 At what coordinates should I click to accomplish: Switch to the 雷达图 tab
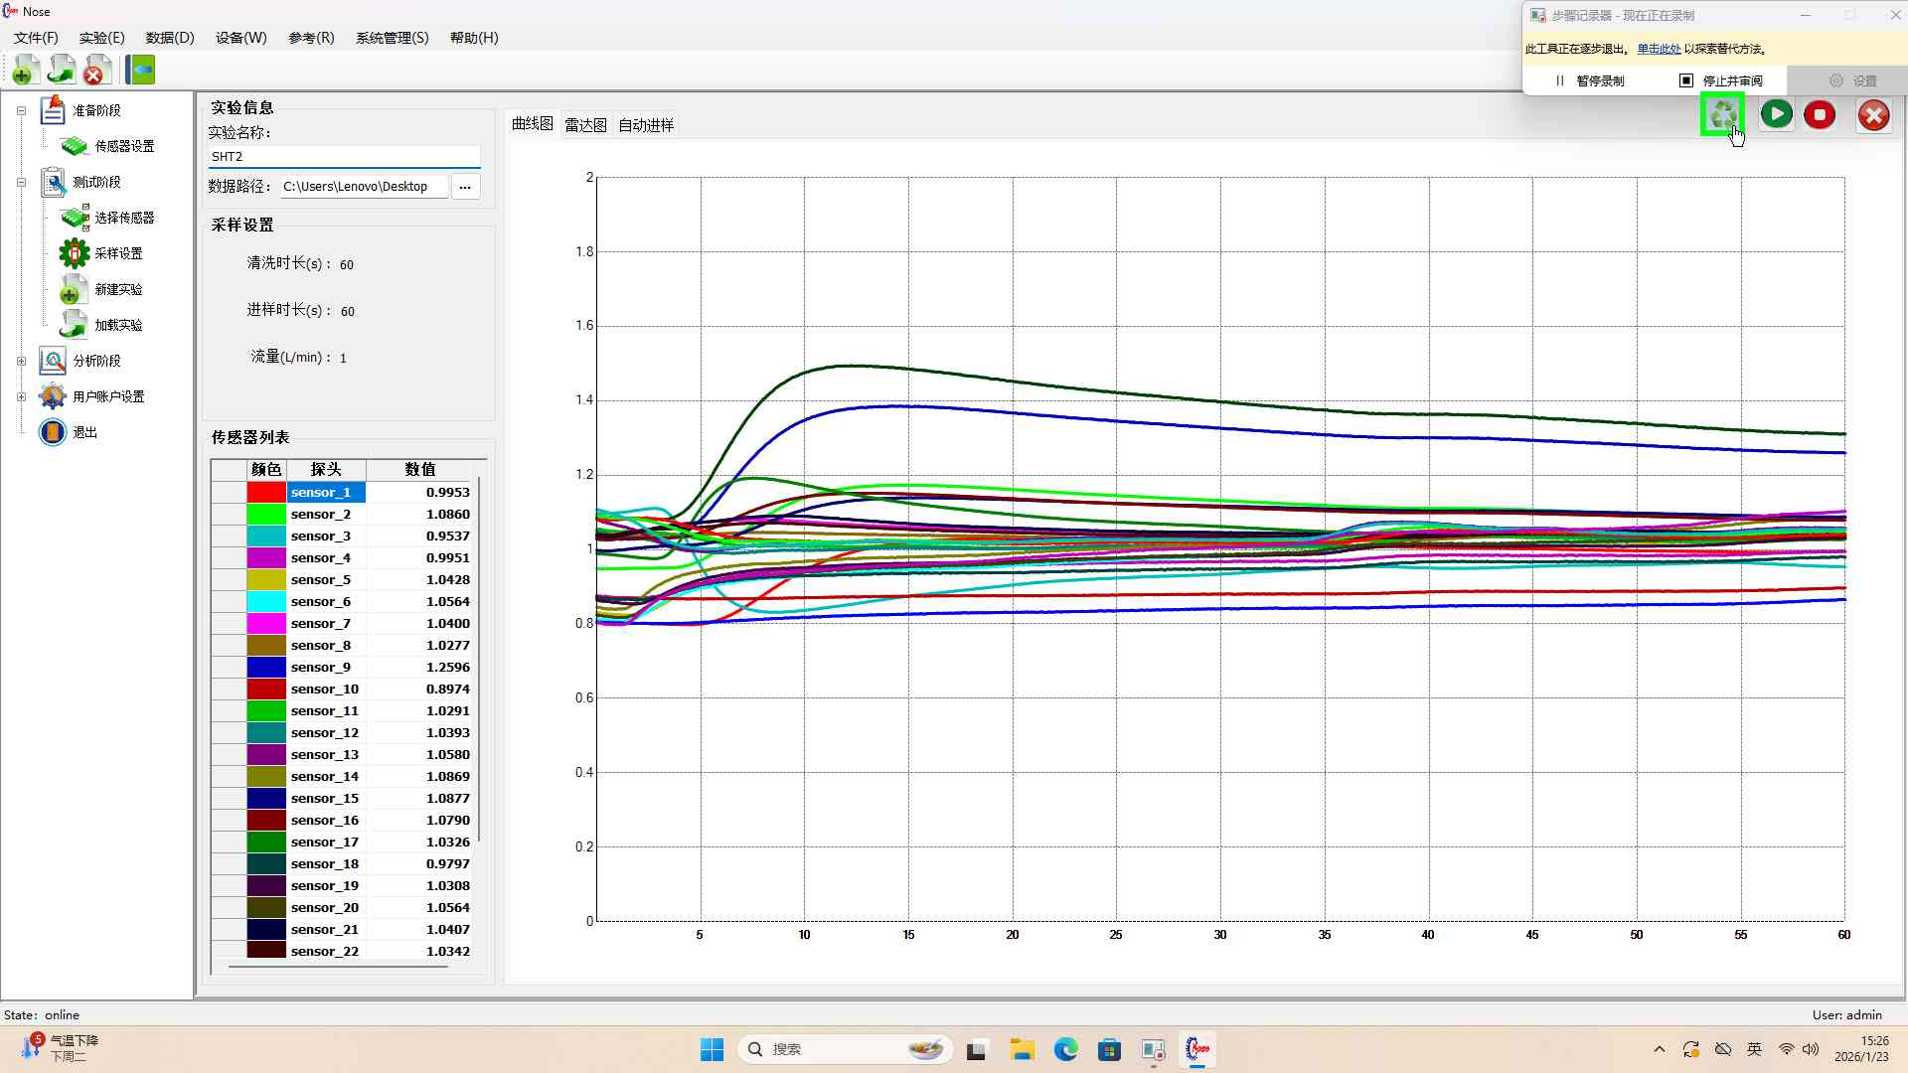585,125
